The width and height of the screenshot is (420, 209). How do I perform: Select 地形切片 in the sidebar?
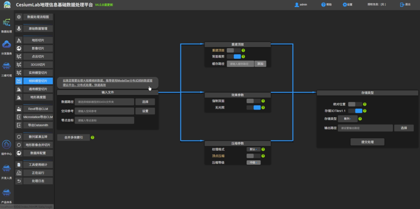click(x=38, y=40)
